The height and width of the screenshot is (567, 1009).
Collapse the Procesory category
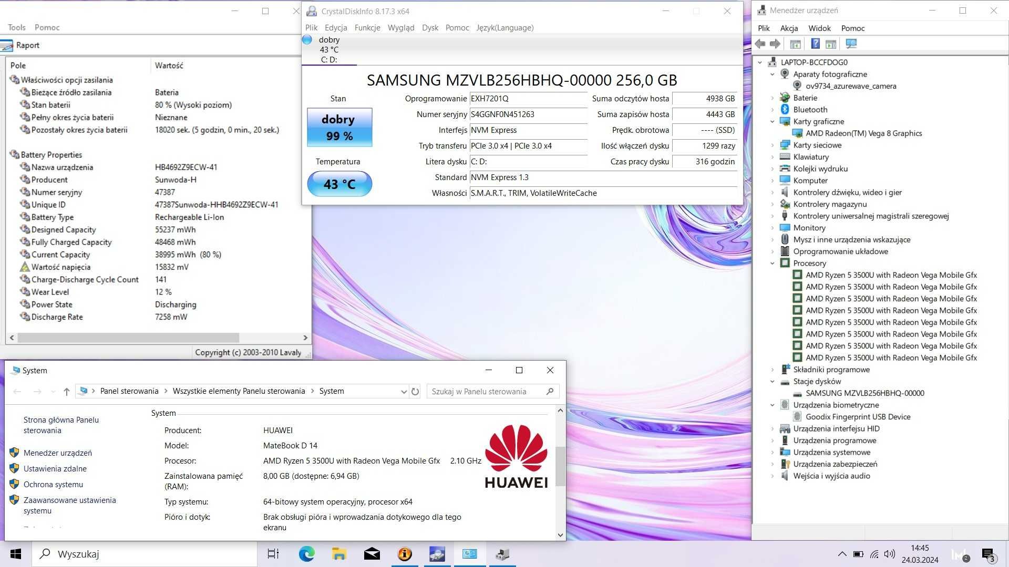click(773, 264)
